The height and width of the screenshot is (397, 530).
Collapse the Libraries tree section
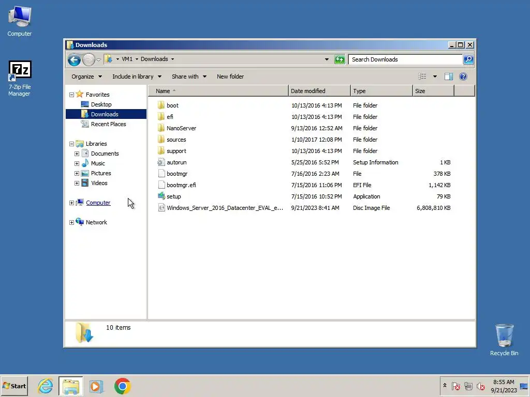pyautogui.click(x=71, y=144)
